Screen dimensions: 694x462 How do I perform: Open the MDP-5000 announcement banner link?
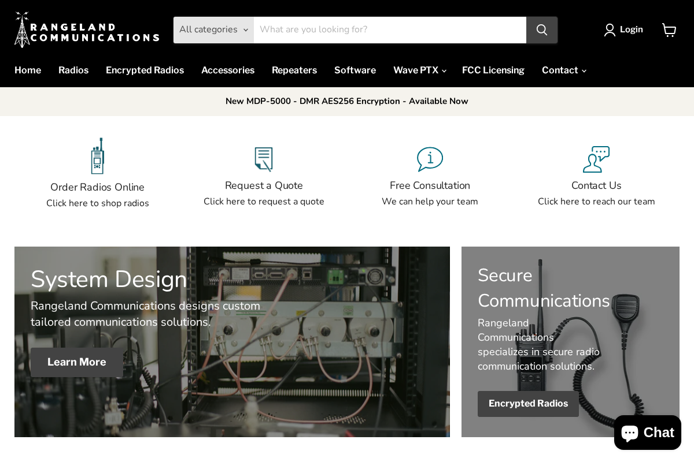347,101
